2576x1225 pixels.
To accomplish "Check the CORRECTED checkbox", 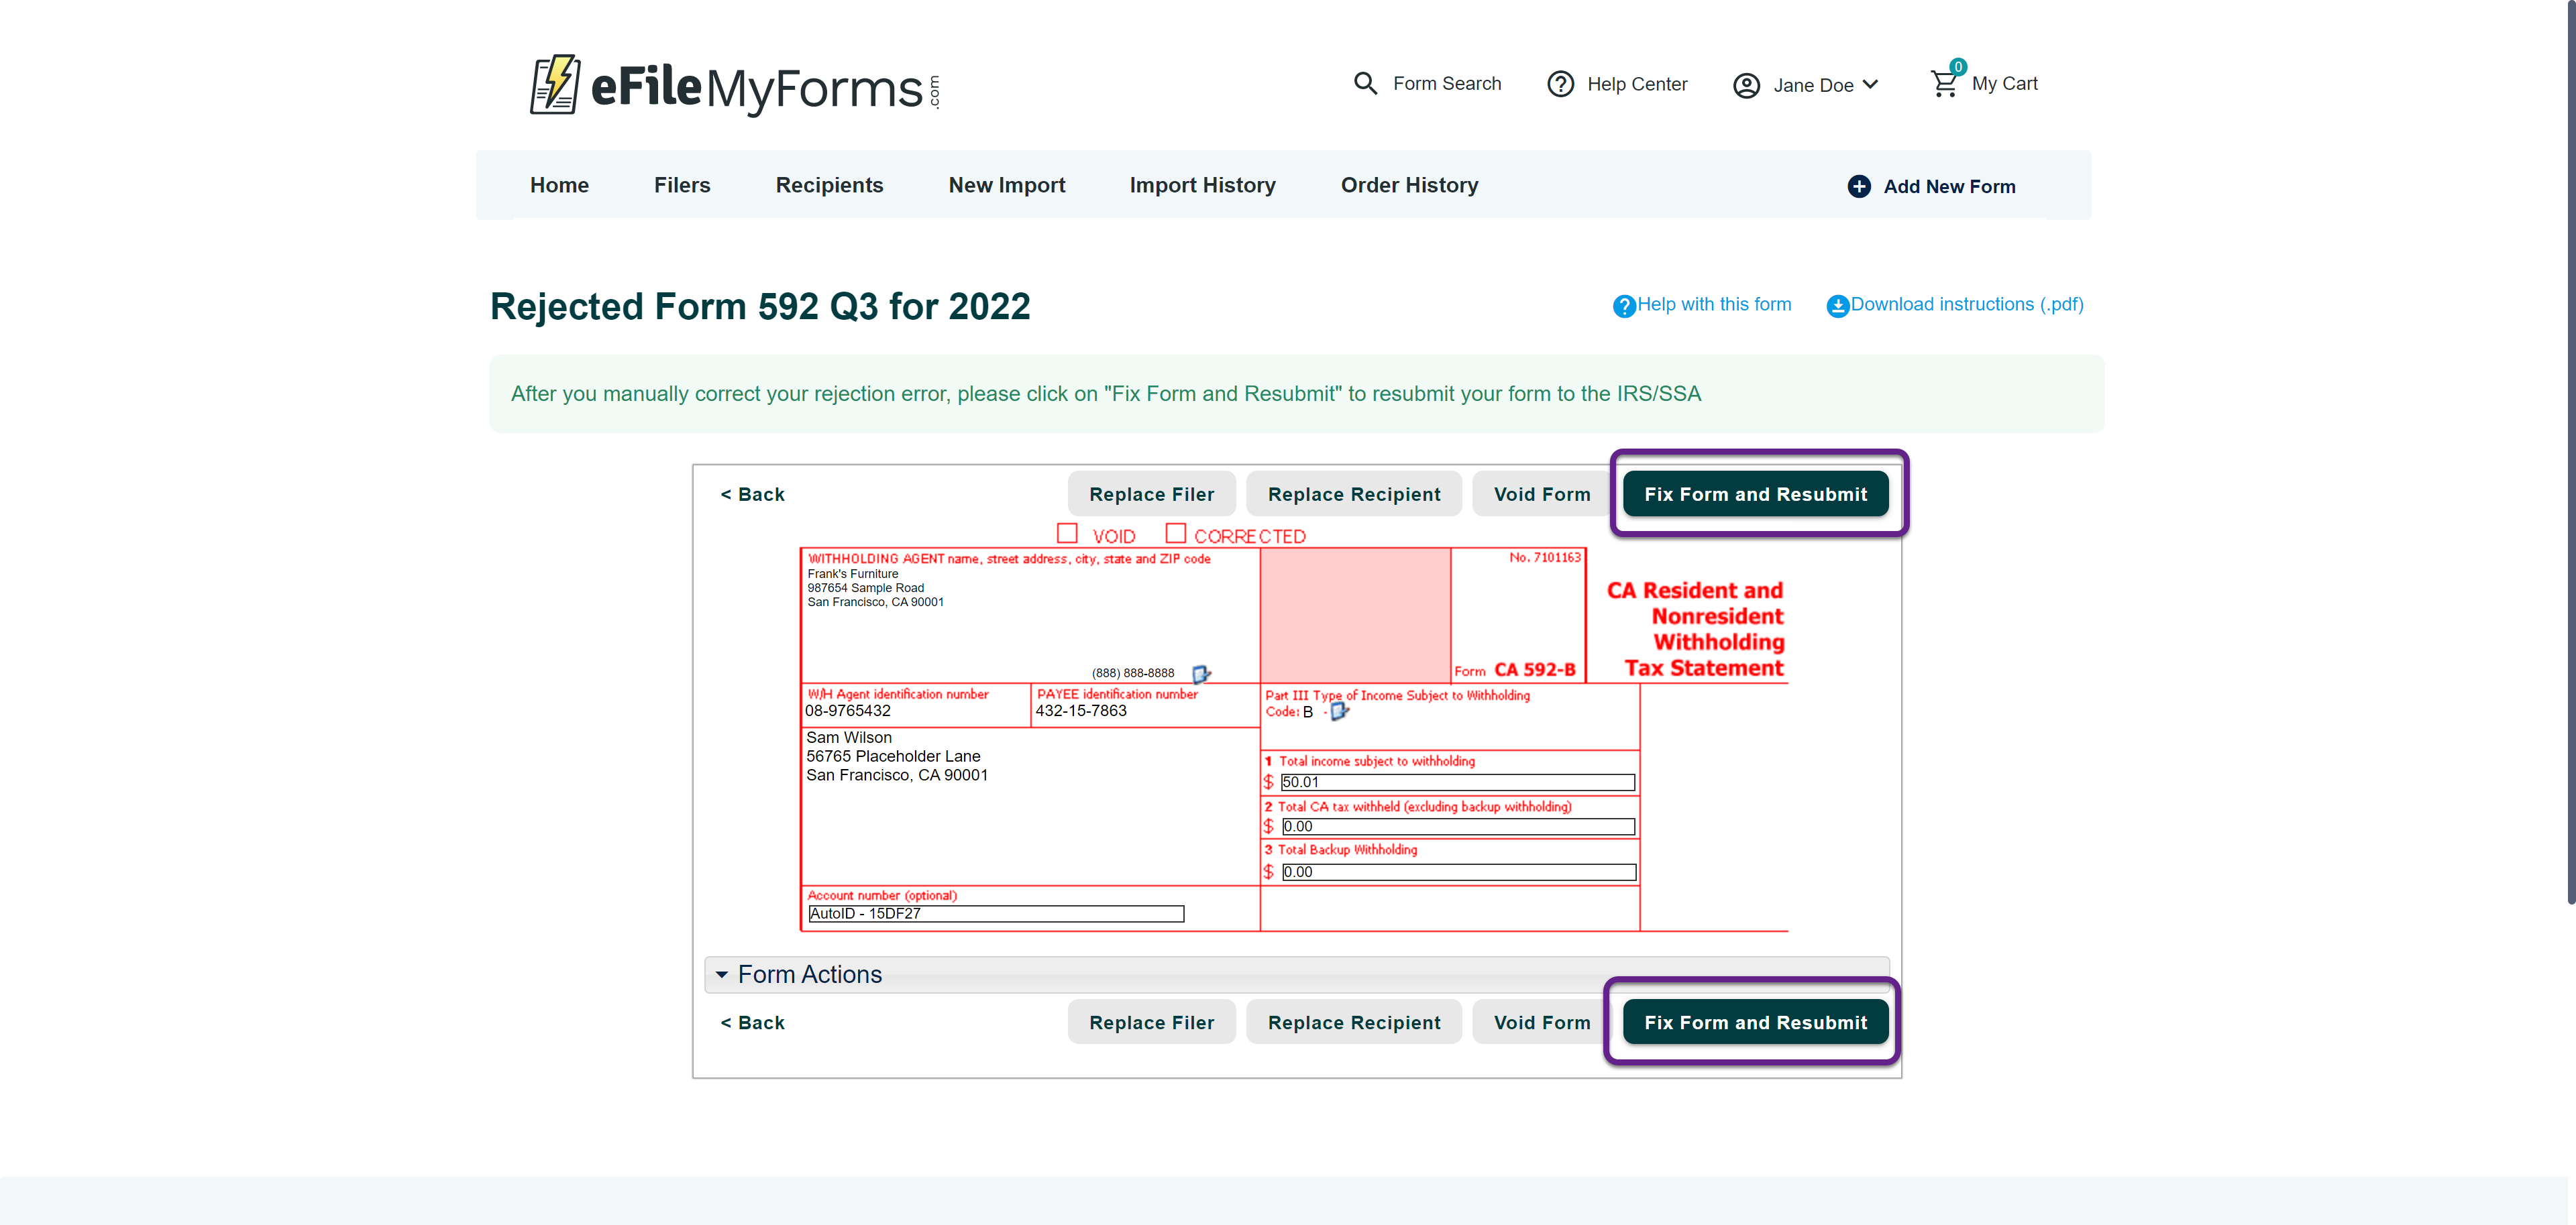I will [1175, 534].
